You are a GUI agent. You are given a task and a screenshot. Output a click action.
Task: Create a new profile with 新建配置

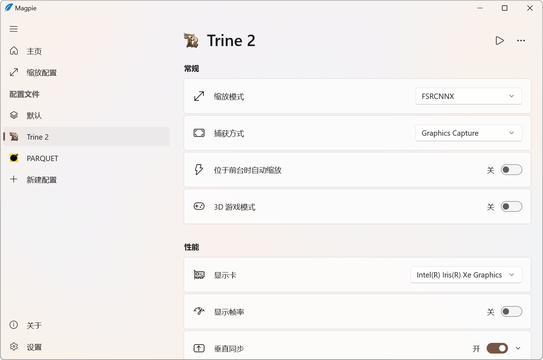point(86,180)
